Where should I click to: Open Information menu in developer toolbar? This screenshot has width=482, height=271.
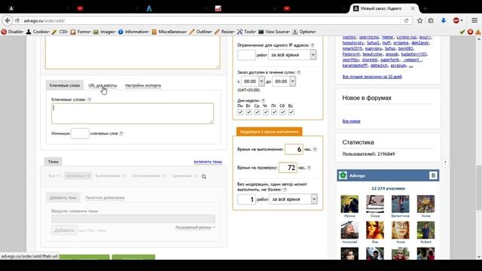134,32
